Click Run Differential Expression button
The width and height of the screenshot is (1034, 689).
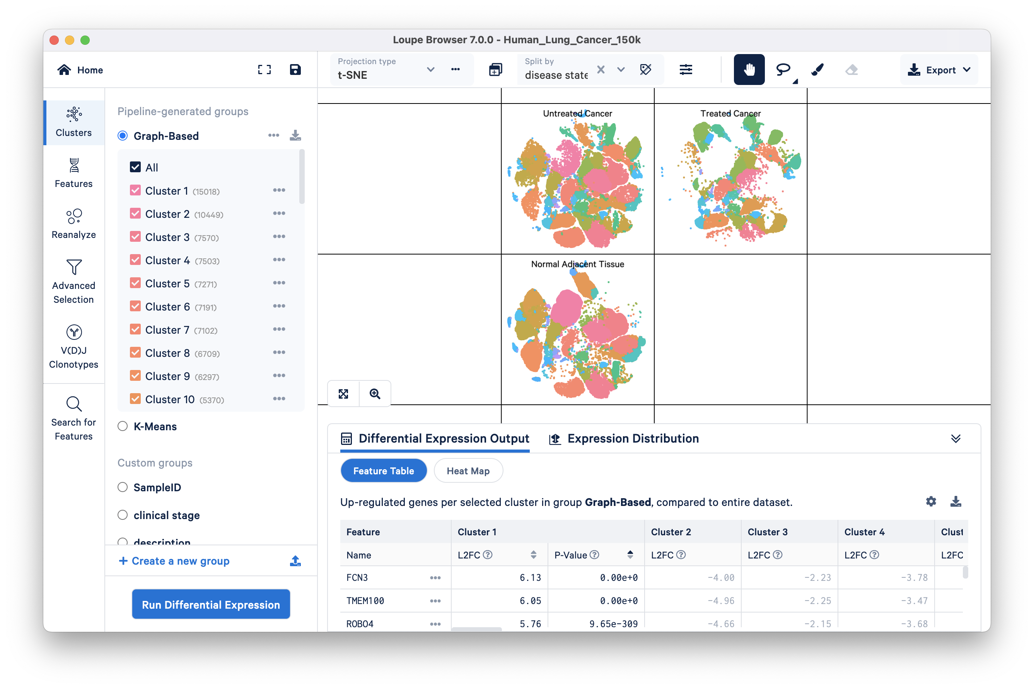211,605
